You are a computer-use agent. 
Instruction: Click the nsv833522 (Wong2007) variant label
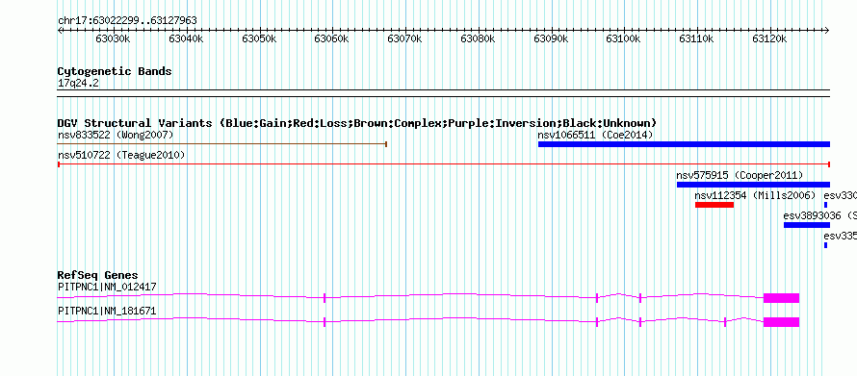(116, 135)
